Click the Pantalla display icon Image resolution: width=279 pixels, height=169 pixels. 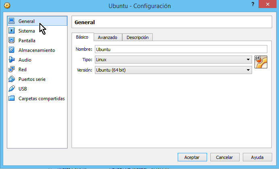click(12, 40)
